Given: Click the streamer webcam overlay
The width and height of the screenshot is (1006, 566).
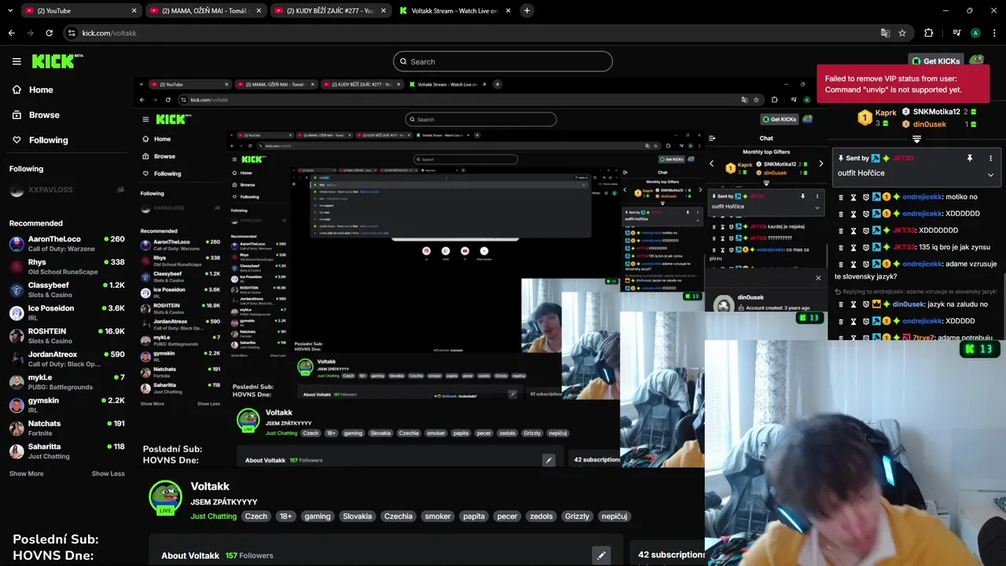Looking at the screenshot, I should 855,453.
